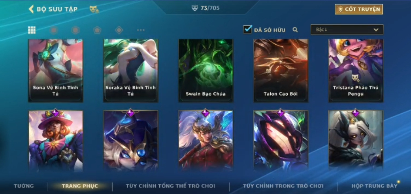The width and height of the screenshot is (411, 194).
Task: Open the three-dots more filters icon
Action: (x=141, y=30)
